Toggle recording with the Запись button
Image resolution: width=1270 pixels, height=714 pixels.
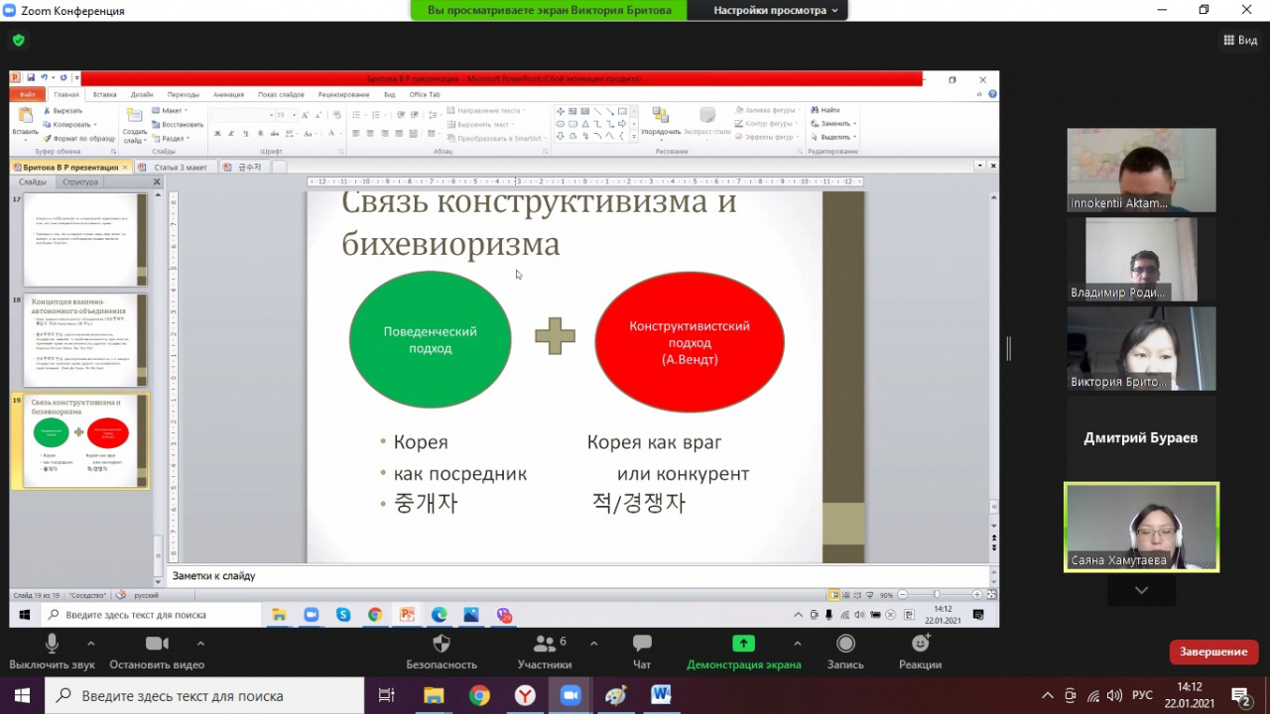845,645
